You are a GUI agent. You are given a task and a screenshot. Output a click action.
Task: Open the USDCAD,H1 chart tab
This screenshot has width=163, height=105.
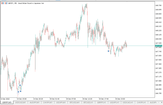coord(128,102)
